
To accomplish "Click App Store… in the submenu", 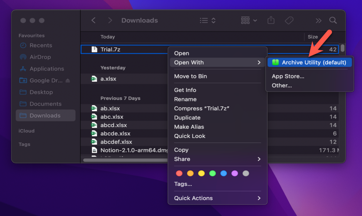I will coord(288,76).
